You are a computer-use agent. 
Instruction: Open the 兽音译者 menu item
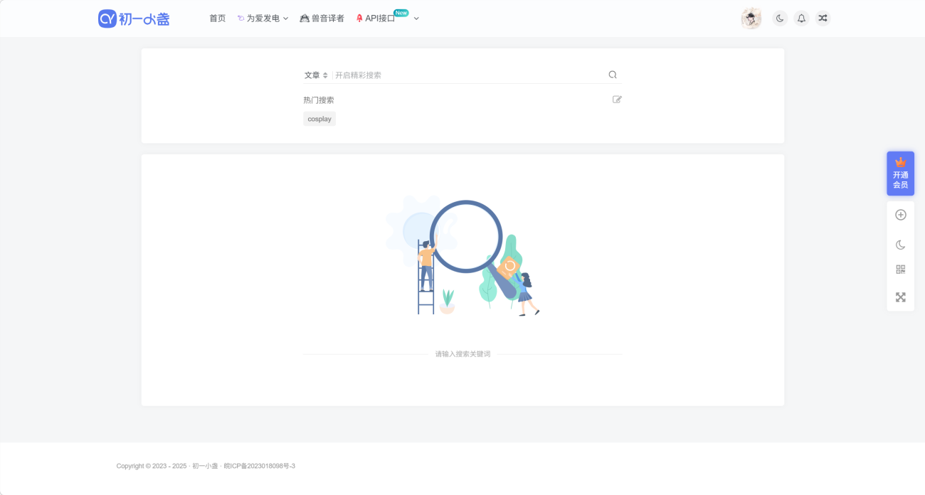pos(322,18)
